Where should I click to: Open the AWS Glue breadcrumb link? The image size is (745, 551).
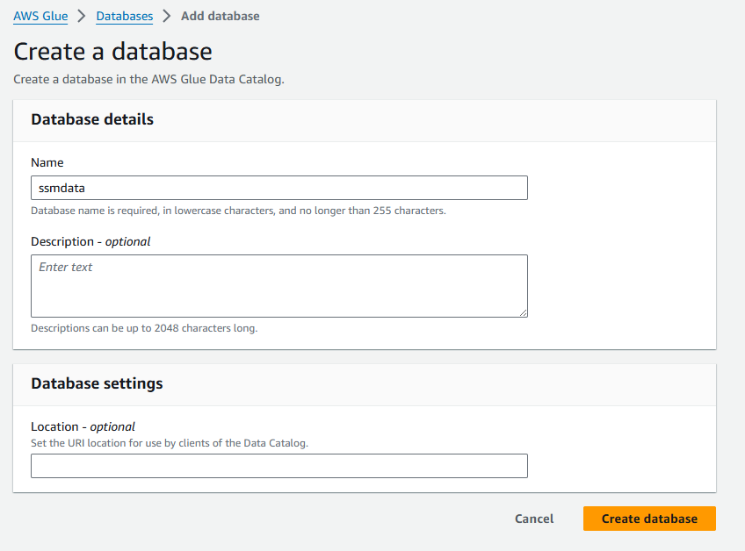click(x=40, y=16)
